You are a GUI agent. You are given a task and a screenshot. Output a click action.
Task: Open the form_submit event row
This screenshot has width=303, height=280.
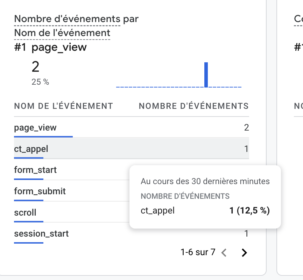tap(71, 191)
